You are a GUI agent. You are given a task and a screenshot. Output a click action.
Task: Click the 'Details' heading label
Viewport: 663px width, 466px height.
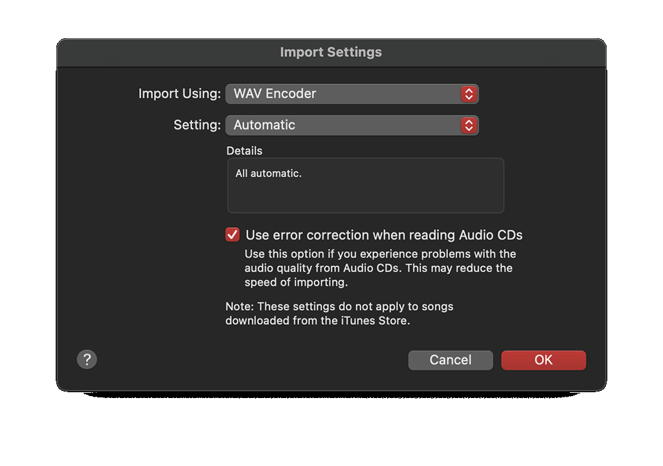click(x=244, y=151)
